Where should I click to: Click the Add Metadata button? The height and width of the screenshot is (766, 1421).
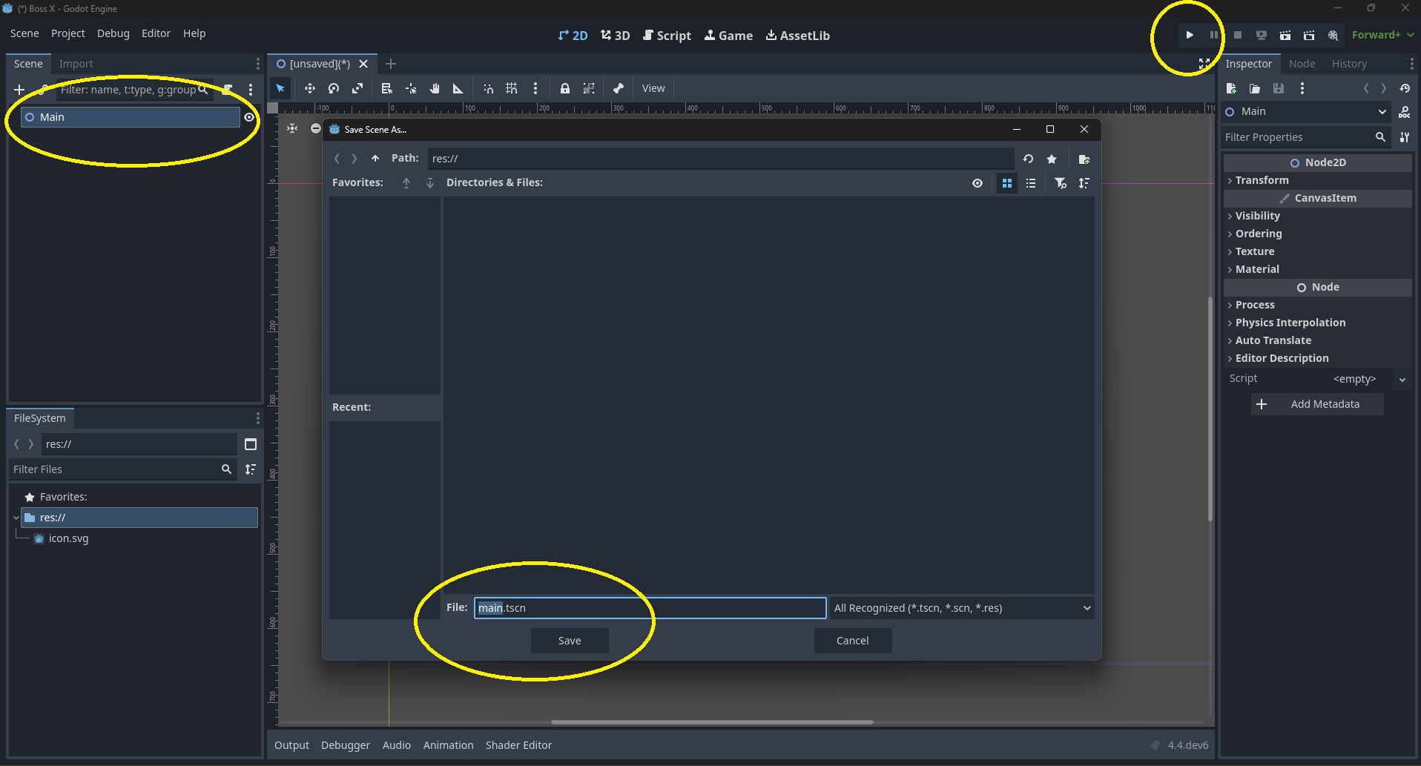pos(1317,404)
